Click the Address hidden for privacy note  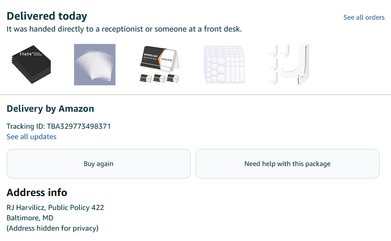[52, 228]
